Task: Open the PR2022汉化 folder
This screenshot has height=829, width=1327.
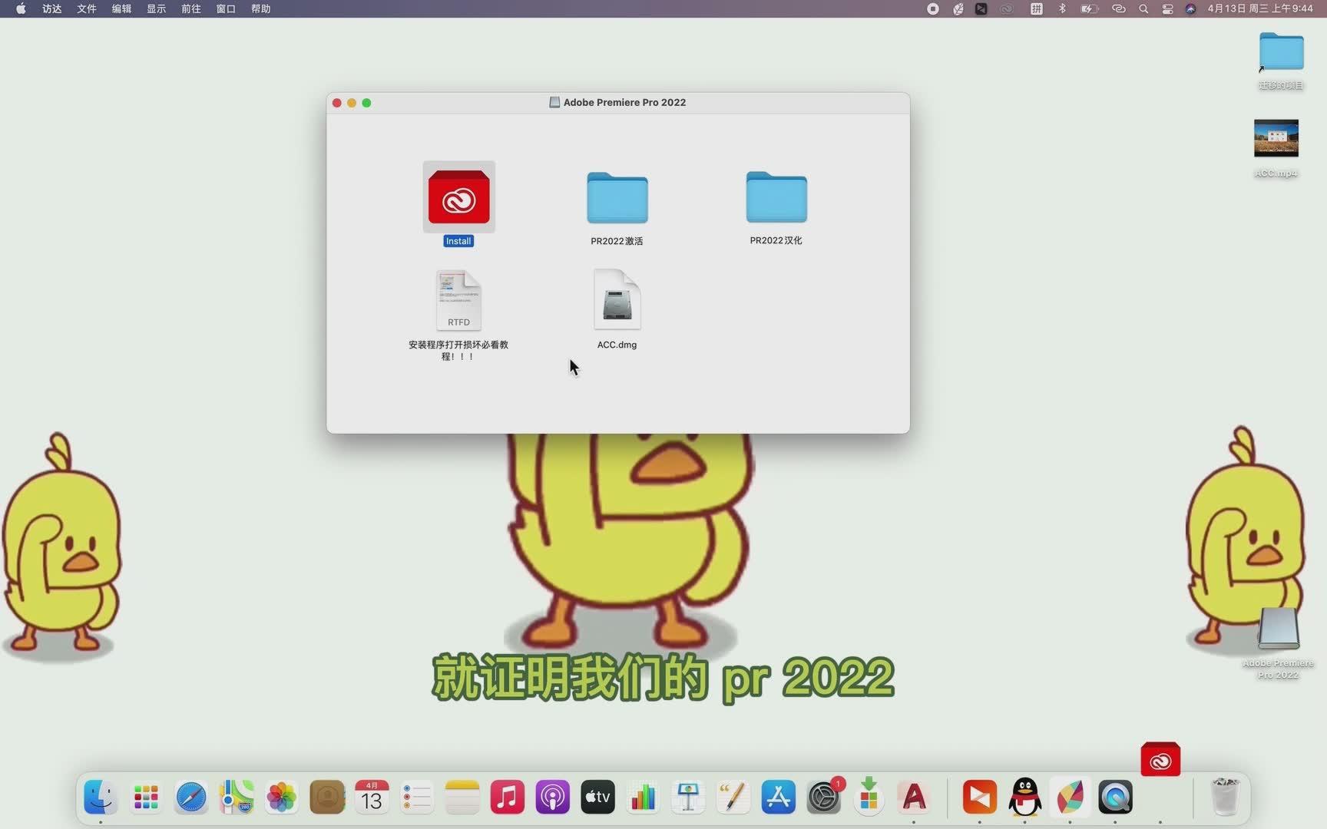Action: click(x=776, y=197)
